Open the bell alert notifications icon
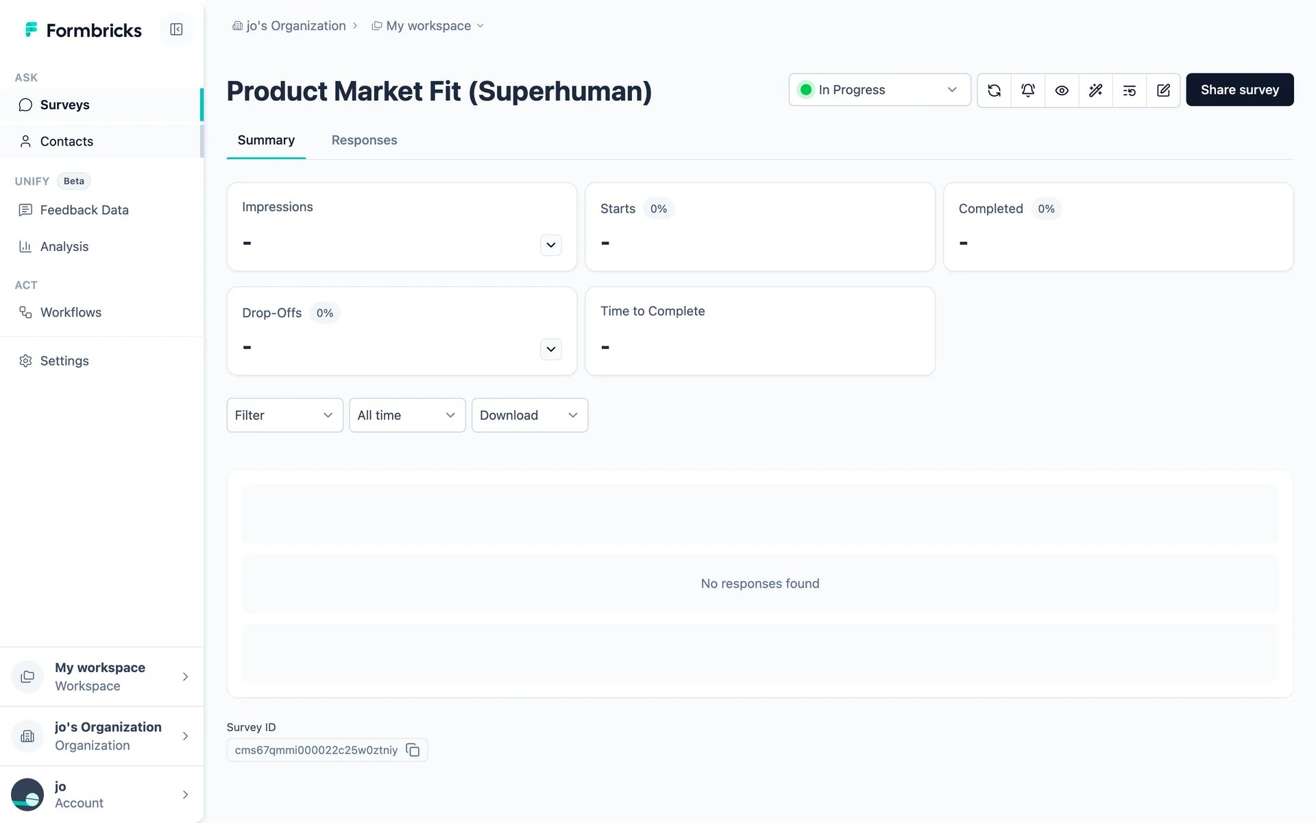 (1027, 90)
